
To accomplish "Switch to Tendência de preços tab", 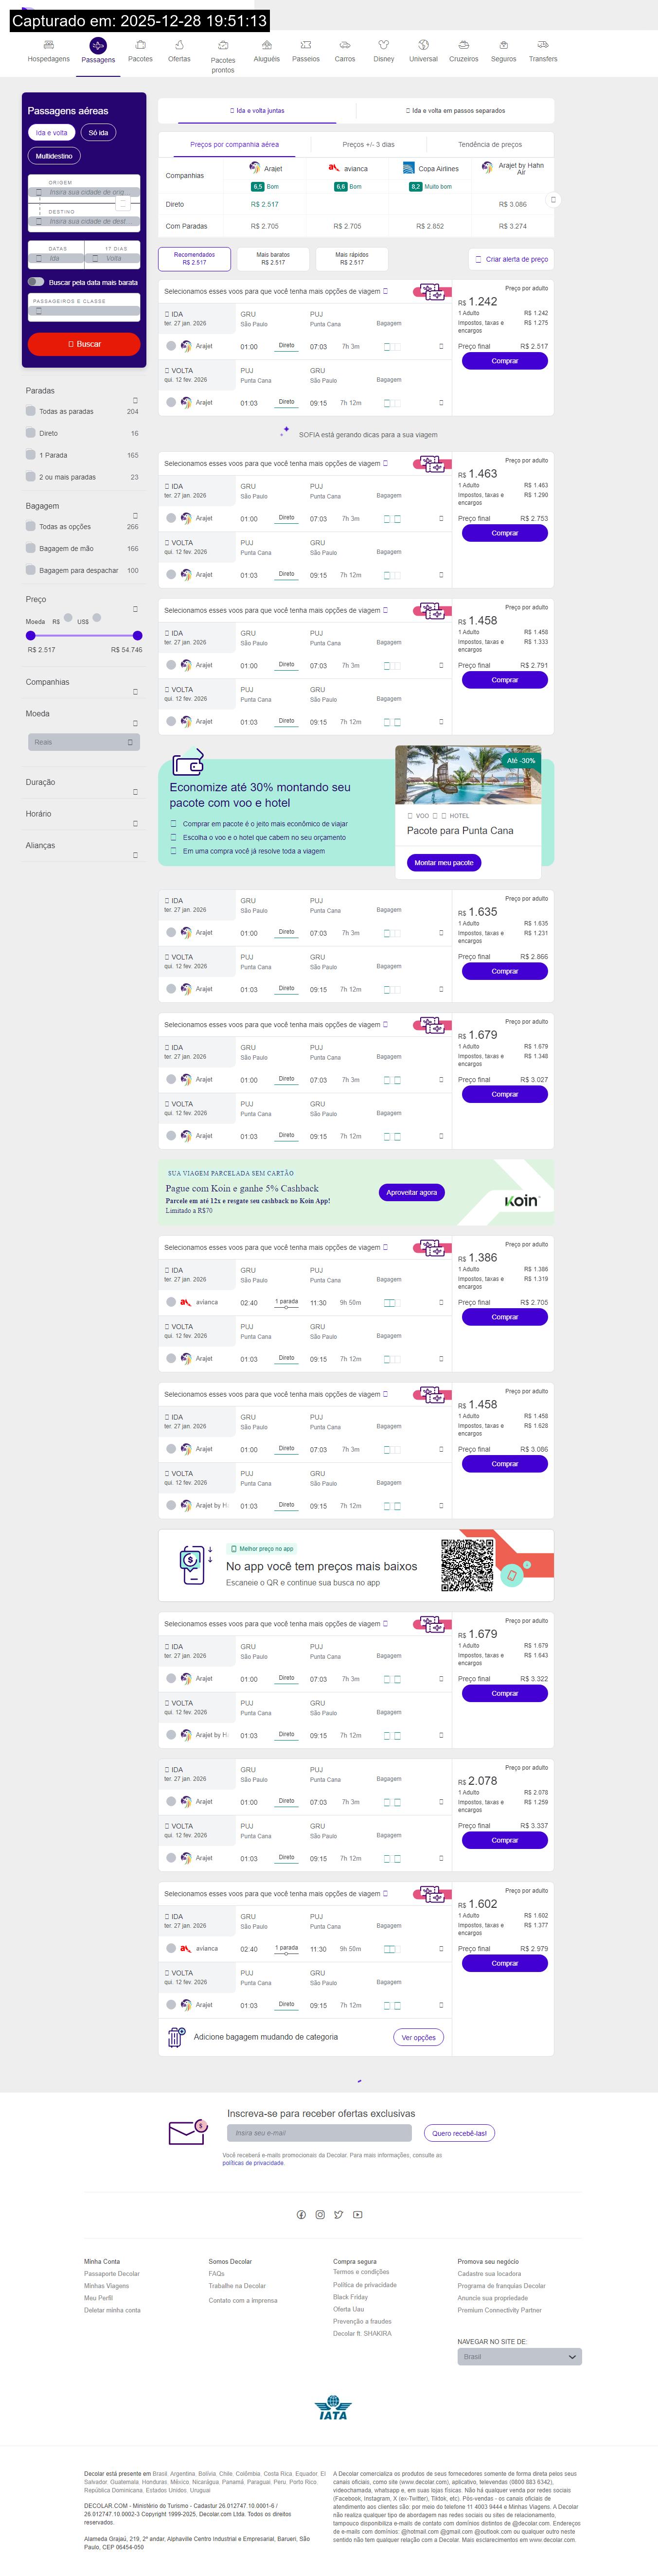I will point(490,145).
